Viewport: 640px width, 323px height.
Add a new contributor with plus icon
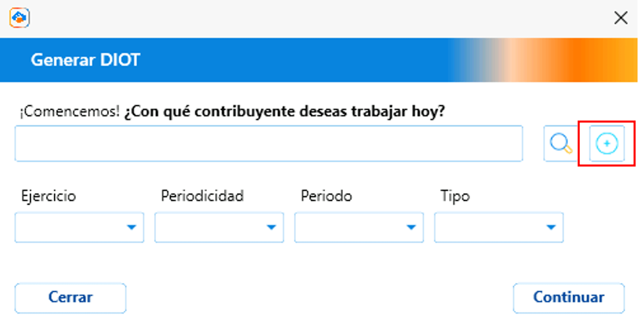click(x=606, y=143)
